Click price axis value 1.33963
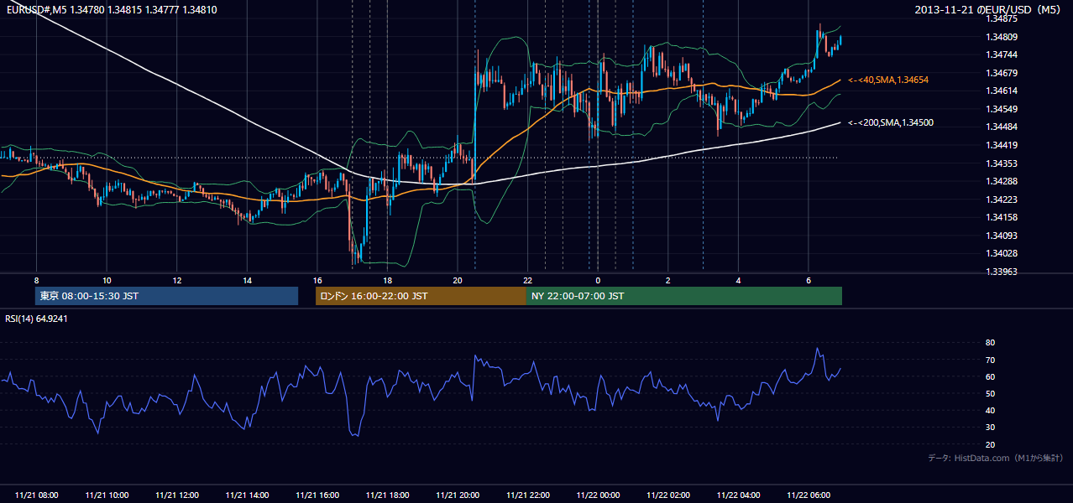 click(x=1002, y=272)
